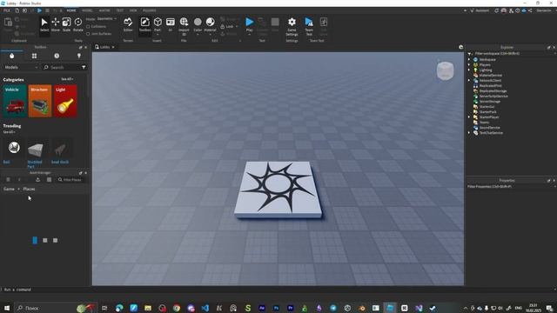The width and height of the screenshot is (557, 313).
Task: See all Categories link
Action: point(67,79)
